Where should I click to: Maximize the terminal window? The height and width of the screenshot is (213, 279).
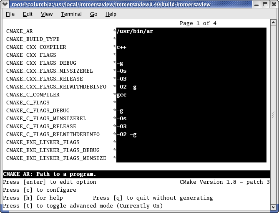coord(265,4)
